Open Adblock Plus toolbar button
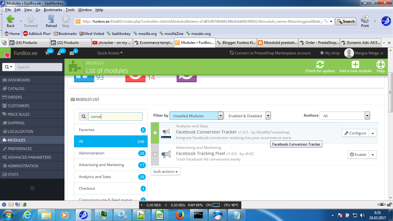This screenshot has height=221, width=393. point(37,33)
